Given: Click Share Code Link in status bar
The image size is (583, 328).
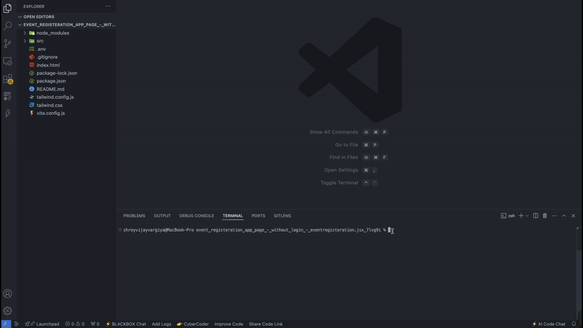Looking at the screenshot, I should [266, 324].
